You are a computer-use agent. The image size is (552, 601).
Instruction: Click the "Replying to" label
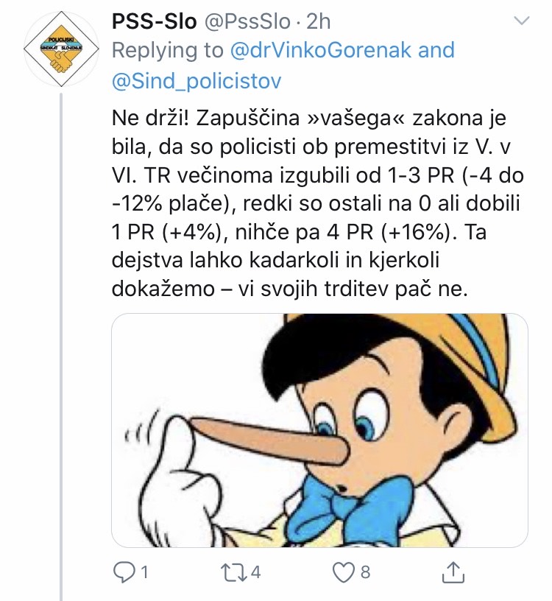click(168, 50)
